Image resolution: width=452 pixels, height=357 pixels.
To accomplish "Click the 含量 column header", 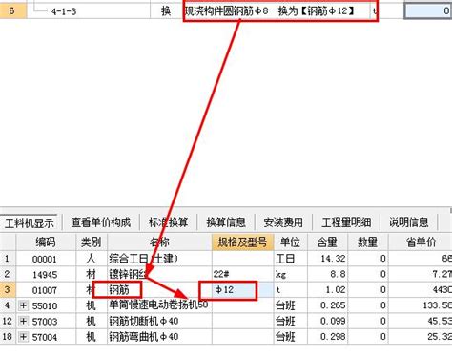I will 327,242.
